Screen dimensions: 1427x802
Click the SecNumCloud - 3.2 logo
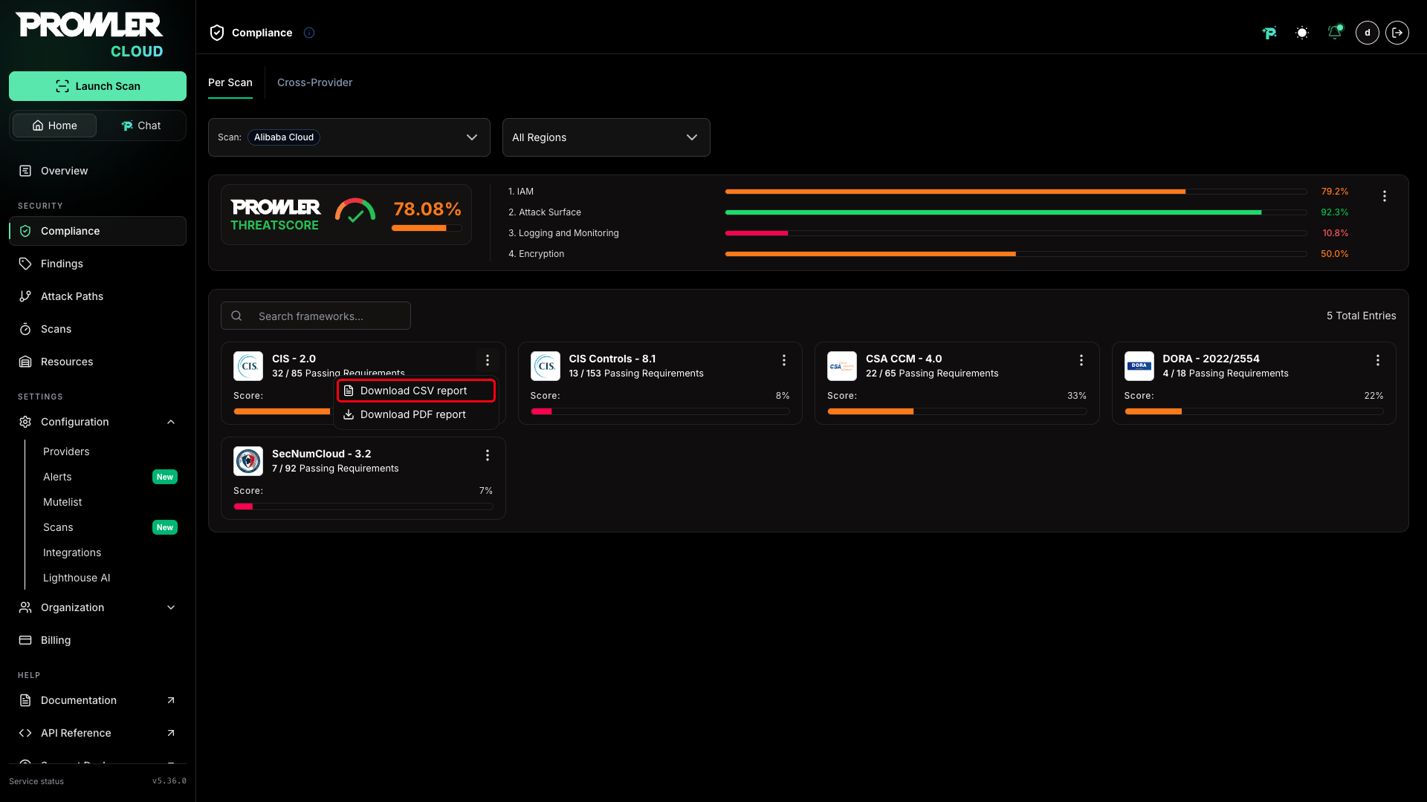(248, 461)
